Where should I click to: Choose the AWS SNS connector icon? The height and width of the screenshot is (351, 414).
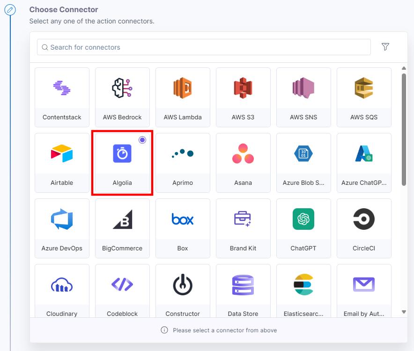(303, 88)
